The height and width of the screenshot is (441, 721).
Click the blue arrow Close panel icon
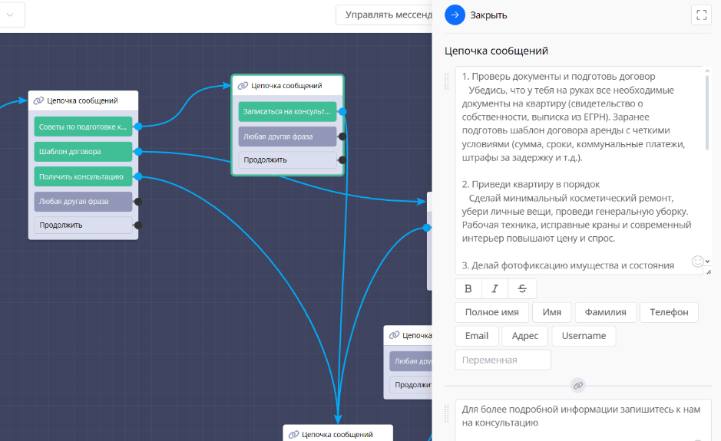455,15
